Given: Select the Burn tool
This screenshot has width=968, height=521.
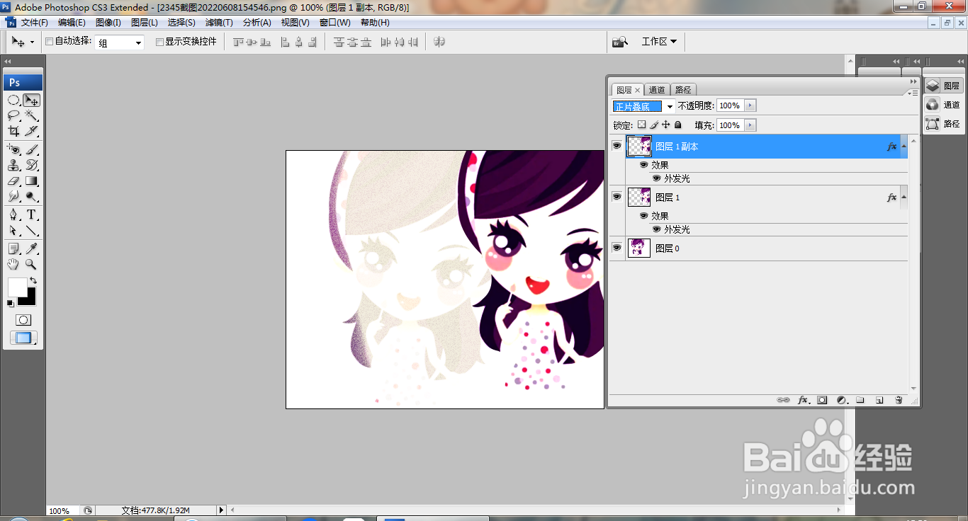Looking at the screenshot, I should coord(31,196).
